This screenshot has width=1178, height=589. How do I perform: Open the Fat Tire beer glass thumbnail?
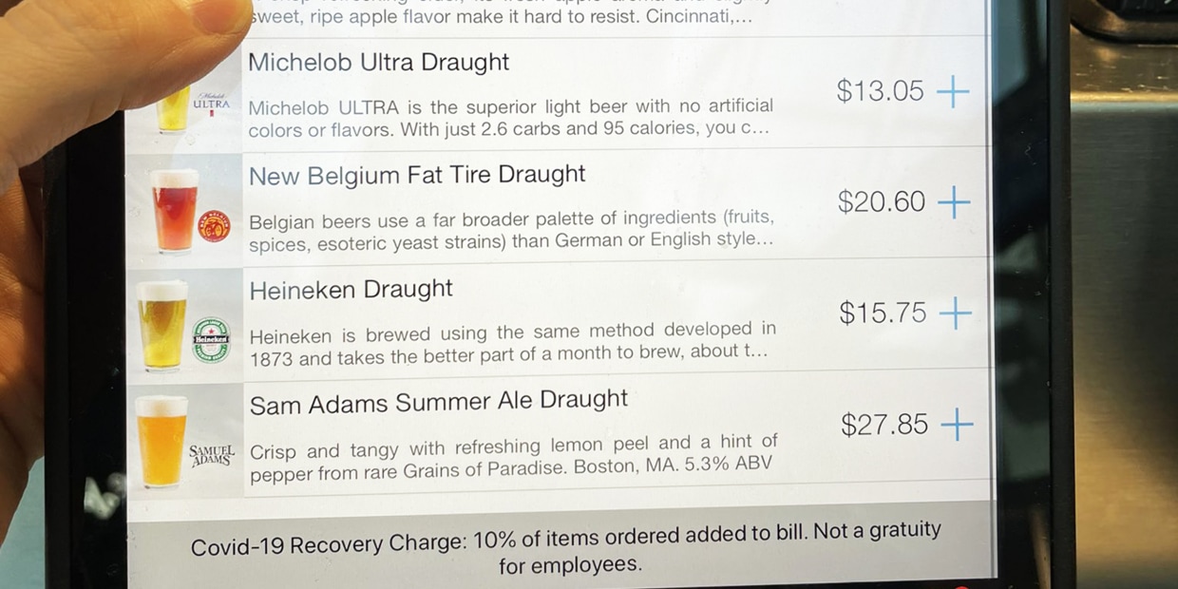coord(174,211)
